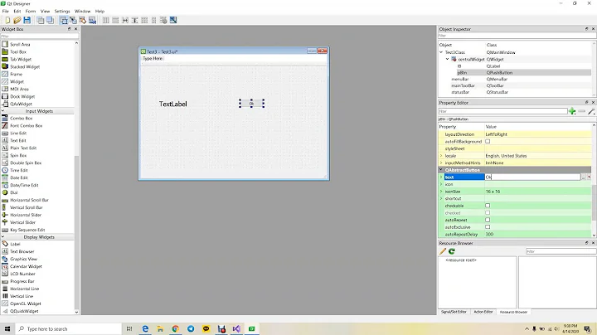Screen dimensions: 597x335
Task: Expand the iconSize property row
Action: click(441, 192)
